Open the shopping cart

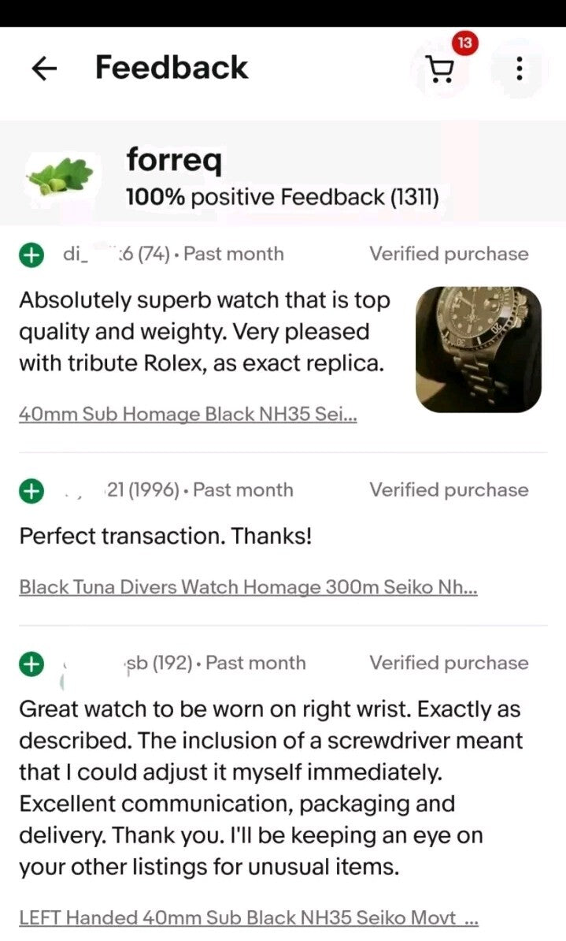coord(442,70)
